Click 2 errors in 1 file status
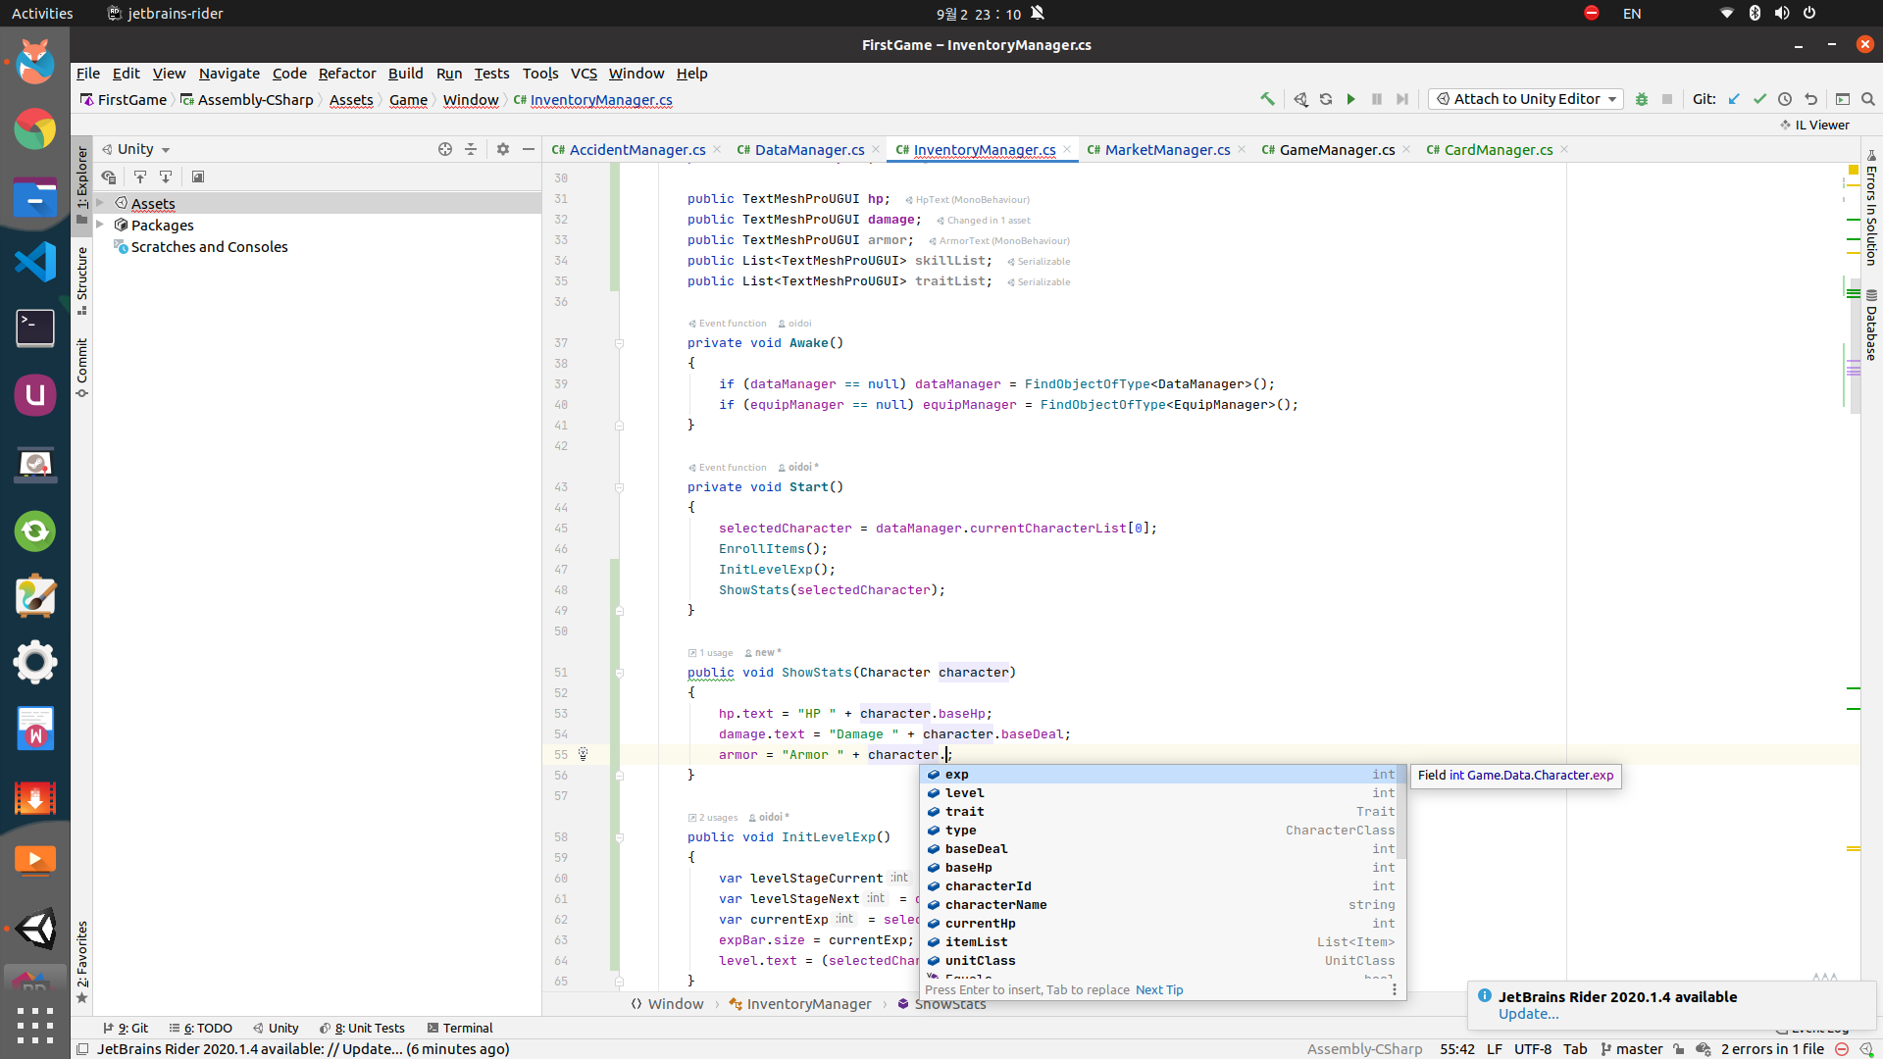This screenshot has width=1883, height=1059. click(1771, 1049)
